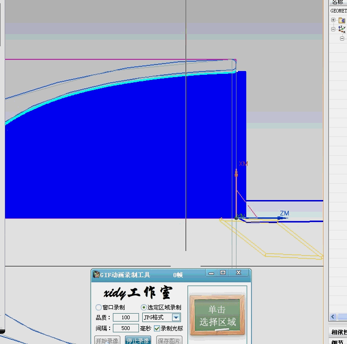Collapse the coordinate system node in navigator
The image size is (347, 344).
tap(333, 29)
